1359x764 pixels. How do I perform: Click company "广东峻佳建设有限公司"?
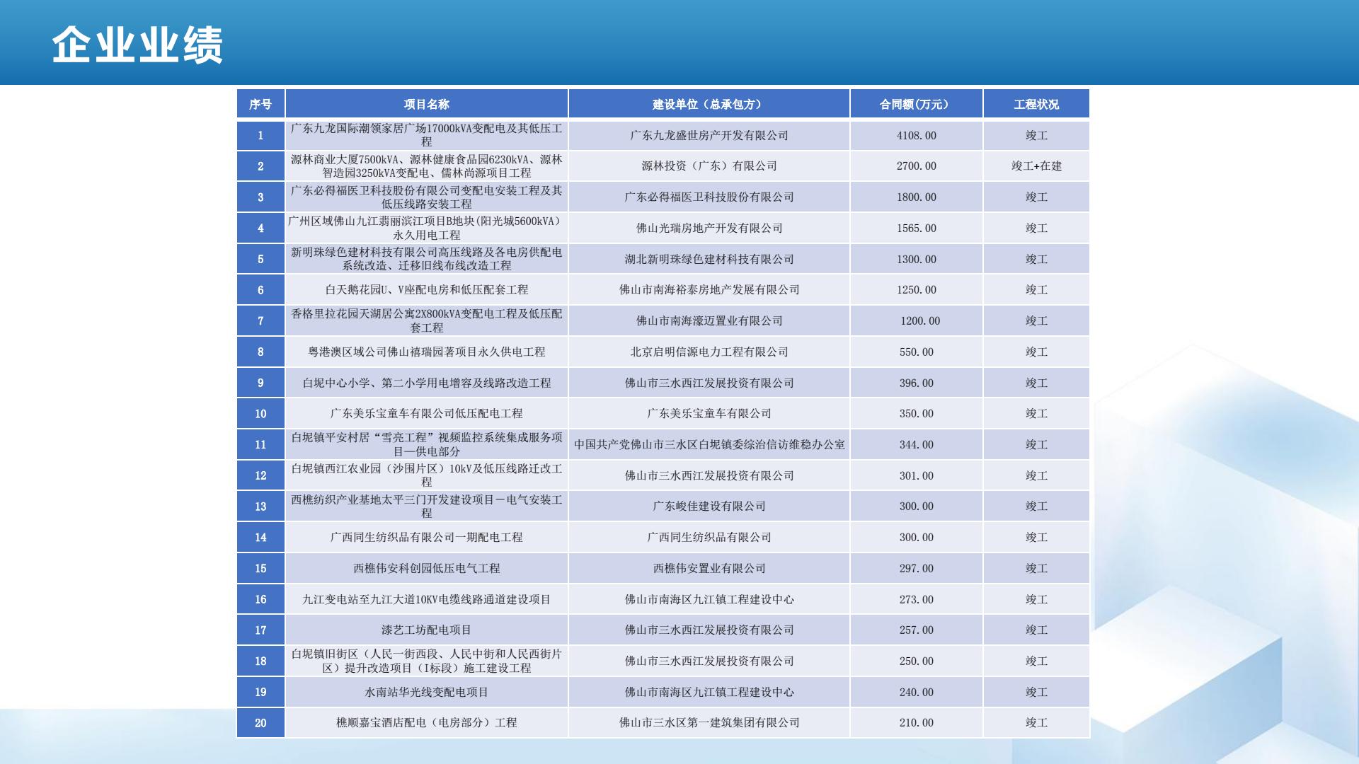pyautogui.click(x=709, y=506)
